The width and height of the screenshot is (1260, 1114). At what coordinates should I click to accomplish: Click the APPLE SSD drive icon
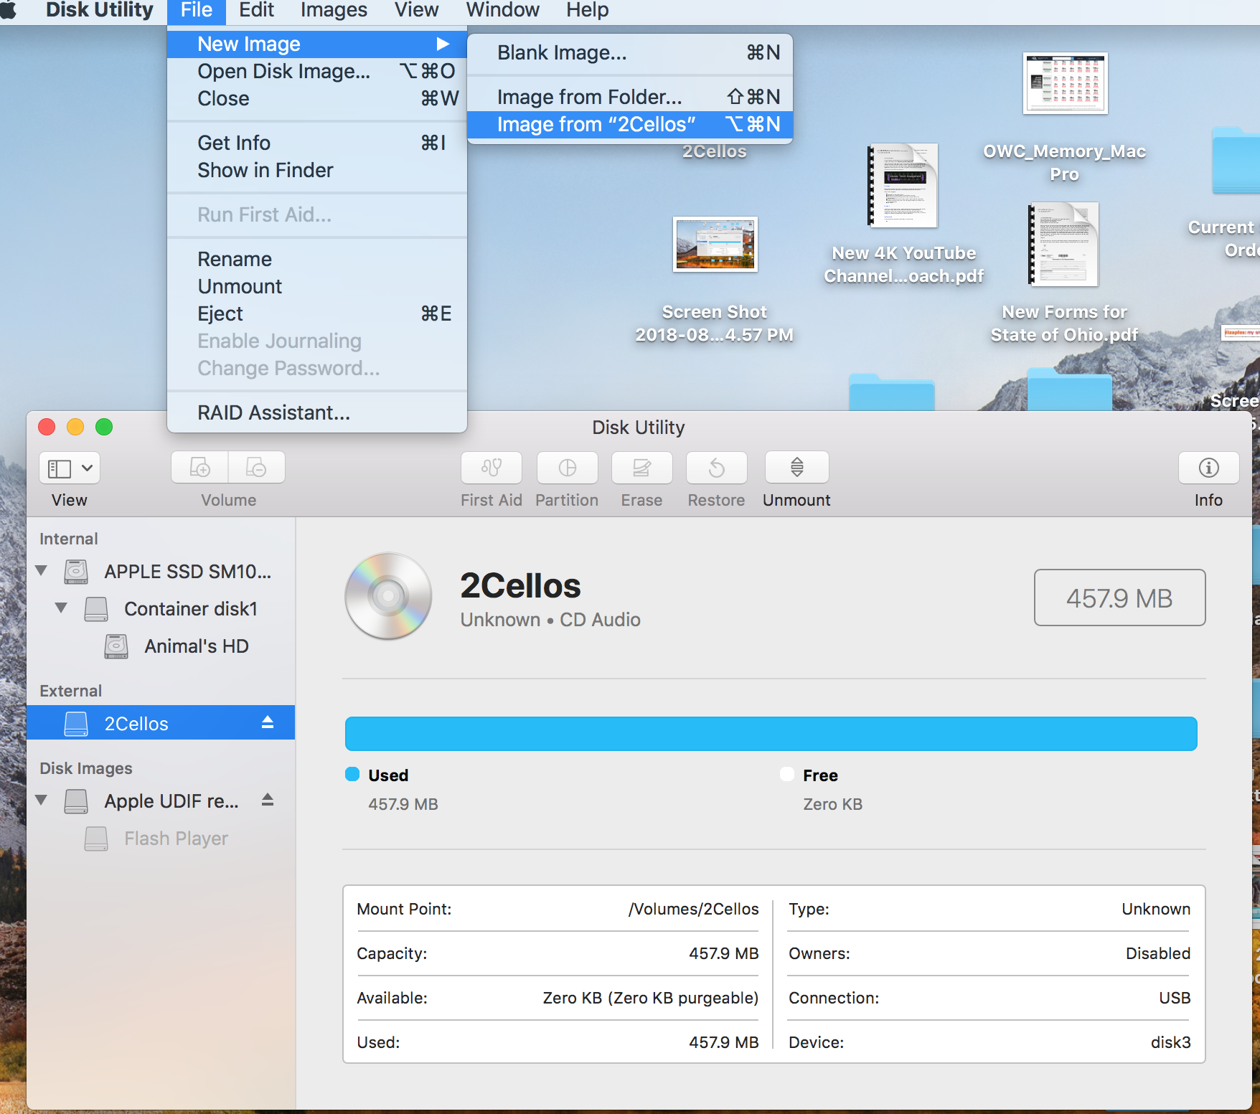tap(76, 572)
